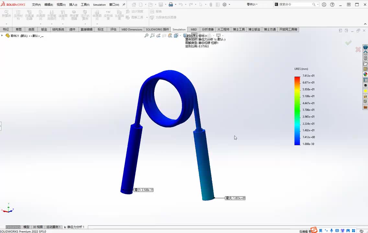This screenshot has height=233, width=368.
Task: Switch to the 分析准备 tab
Action: click(x=208, y=29)
